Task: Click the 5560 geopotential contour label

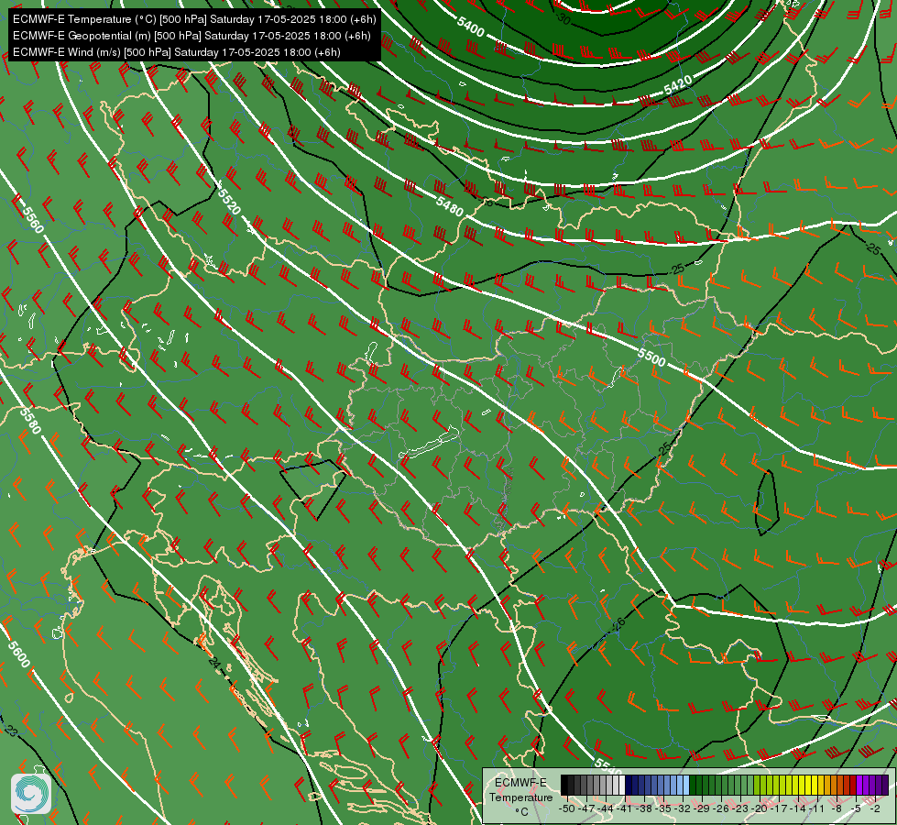Action: point(33,220)
